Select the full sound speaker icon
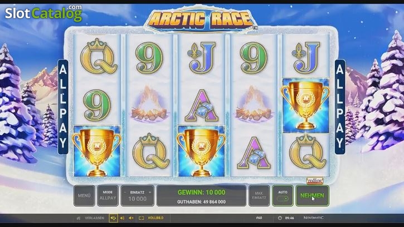Image resolution: width=404 pixels, height=227 pixels. pos(113,218)
